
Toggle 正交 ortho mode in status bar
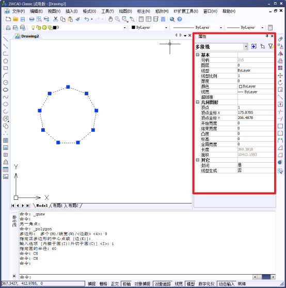pyautogui.click(x=115, y=284)
